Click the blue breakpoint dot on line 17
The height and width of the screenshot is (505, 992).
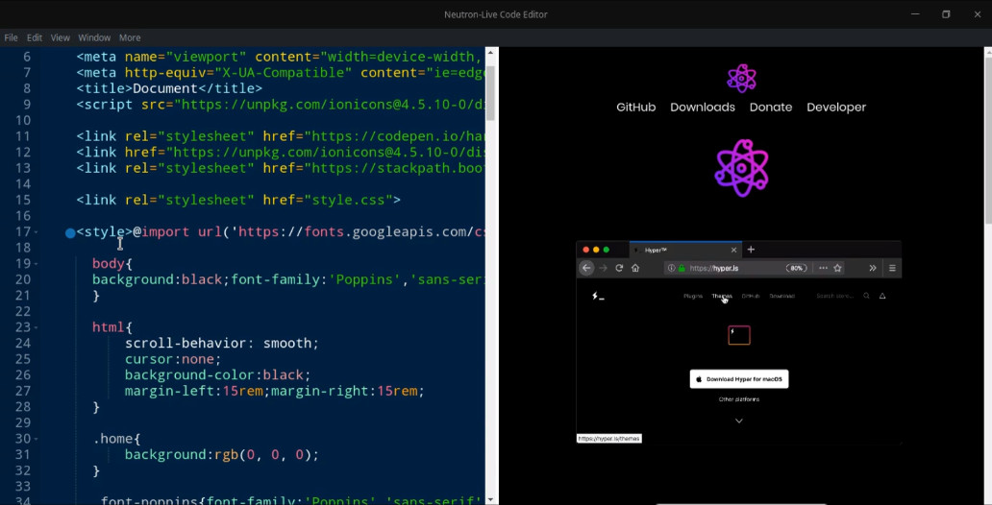pyautogui.click(x=70, y=233)
